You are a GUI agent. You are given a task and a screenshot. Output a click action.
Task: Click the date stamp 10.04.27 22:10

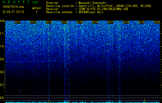[13, 12]
